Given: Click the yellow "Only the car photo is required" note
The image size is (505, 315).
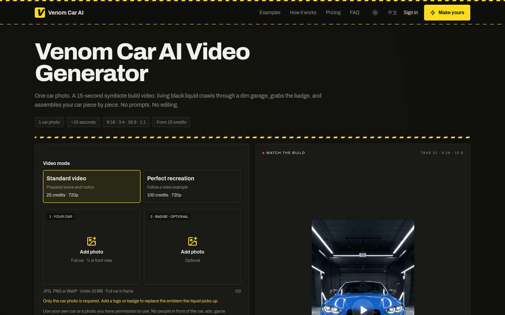Looking at the screenshot, I should click(131, 301).
